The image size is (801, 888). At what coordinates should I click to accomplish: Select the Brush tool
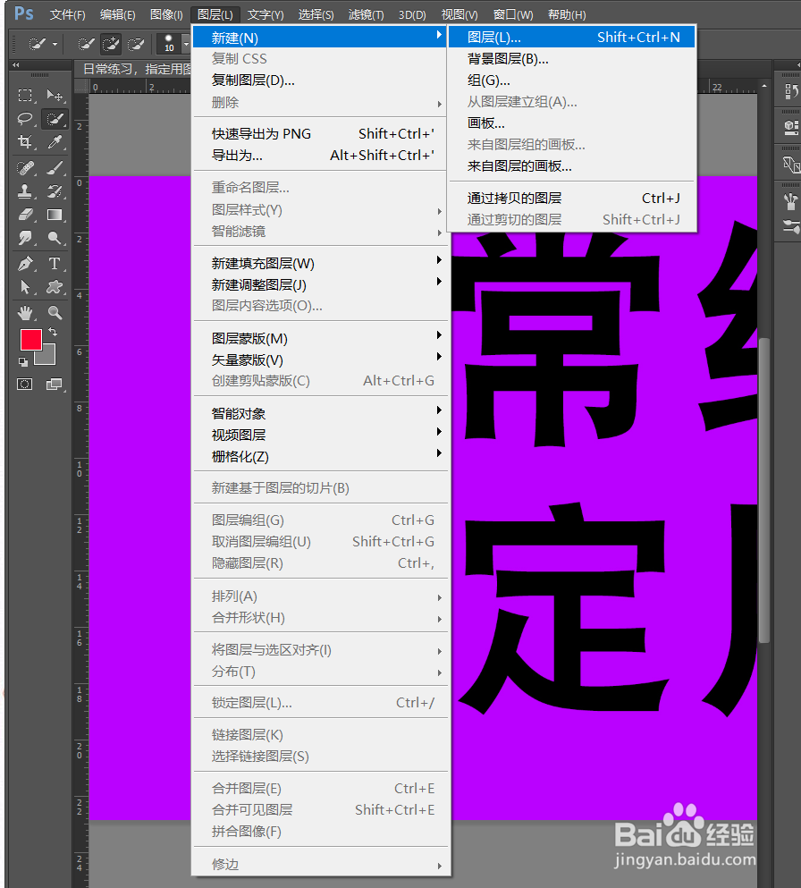coord(55,167)
